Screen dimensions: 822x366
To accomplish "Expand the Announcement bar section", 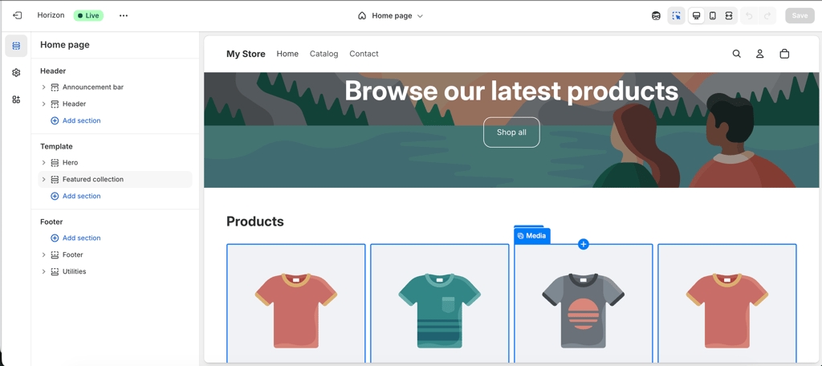I will [44, 87].
